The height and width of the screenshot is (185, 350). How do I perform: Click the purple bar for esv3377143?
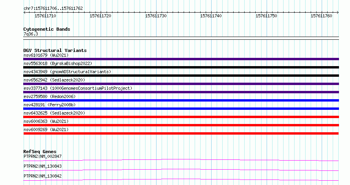pos(181,92)
